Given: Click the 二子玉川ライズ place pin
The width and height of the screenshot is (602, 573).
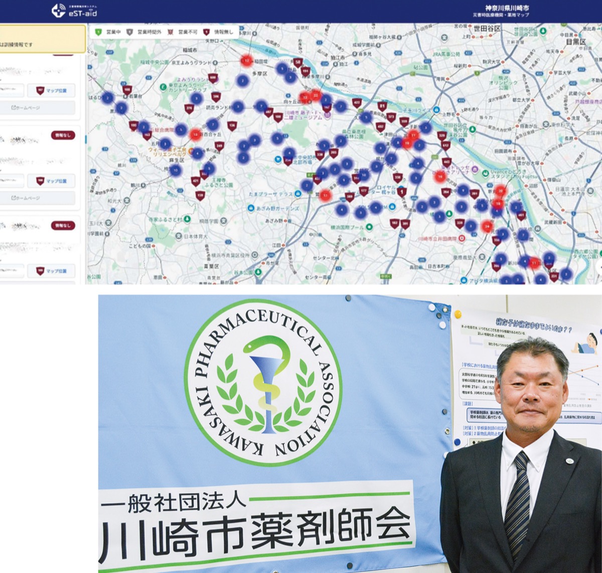Looking at the screenshot, I should pyautogui.click(x=435, y=110).
